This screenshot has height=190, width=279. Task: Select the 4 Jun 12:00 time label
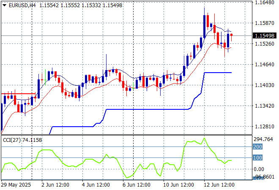(x=96, y=185)
